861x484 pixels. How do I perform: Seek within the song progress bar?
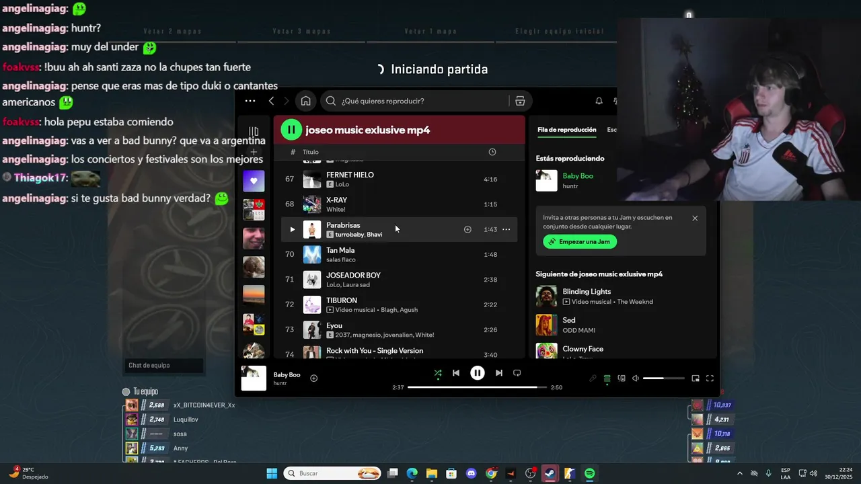tap(477, 387)
